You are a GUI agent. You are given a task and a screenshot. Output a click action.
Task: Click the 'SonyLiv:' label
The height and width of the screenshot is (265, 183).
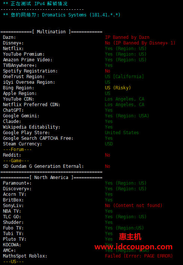[13, 206]
